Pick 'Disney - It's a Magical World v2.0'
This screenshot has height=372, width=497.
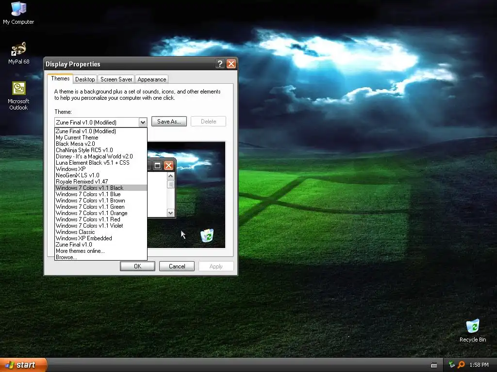(x=101, y=156)
